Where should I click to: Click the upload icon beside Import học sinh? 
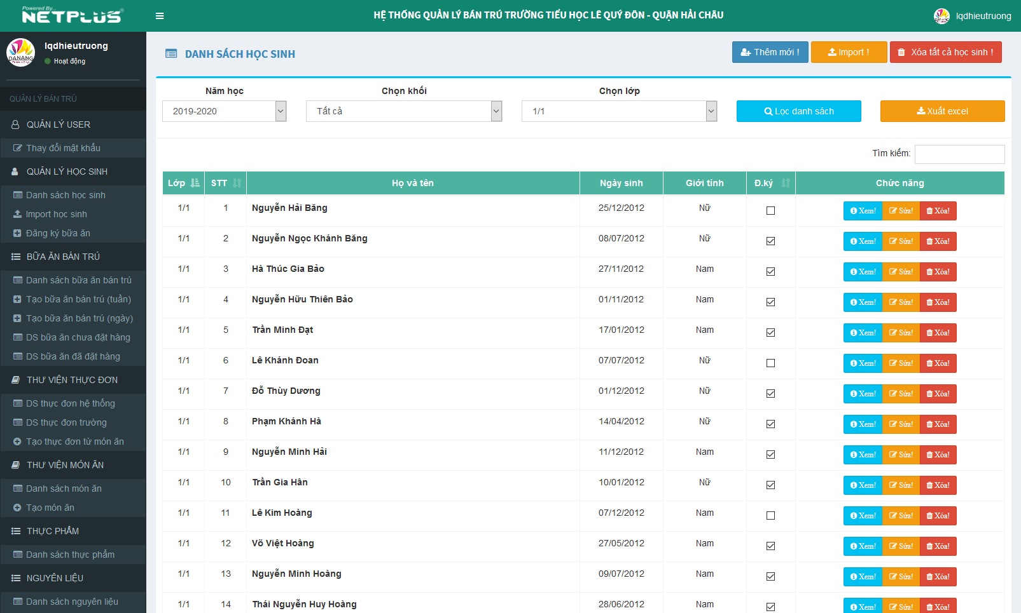pos(18,214)
